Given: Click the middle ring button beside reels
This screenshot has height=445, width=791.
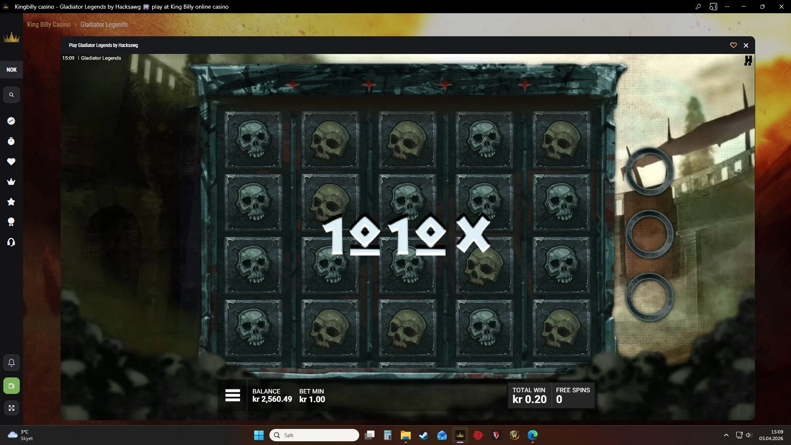Looking at the screenshot, I should 650,234.
